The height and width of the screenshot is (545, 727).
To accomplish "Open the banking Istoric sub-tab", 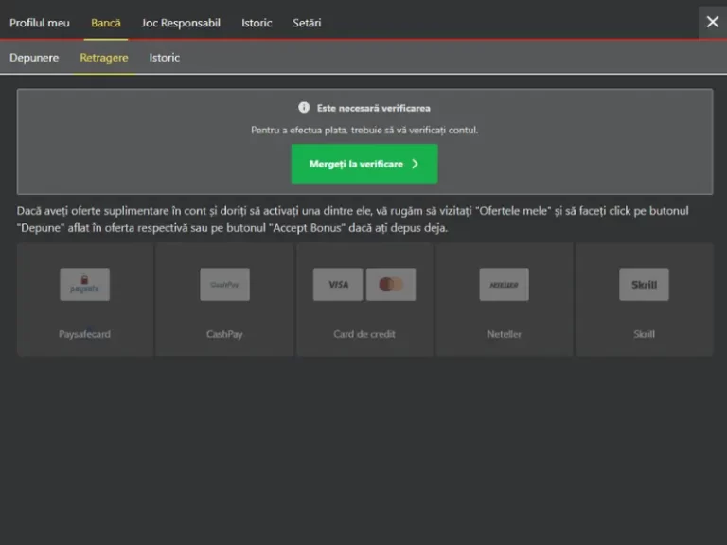I will pyautogui.click(x=164, y=58).
